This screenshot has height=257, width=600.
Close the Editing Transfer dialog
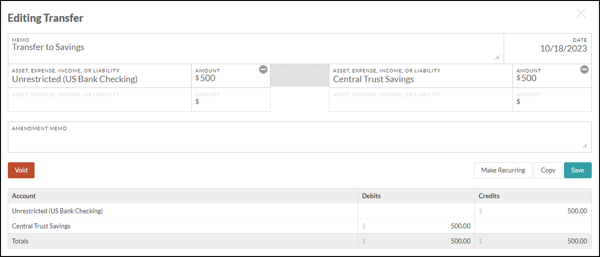coord(581,14)
